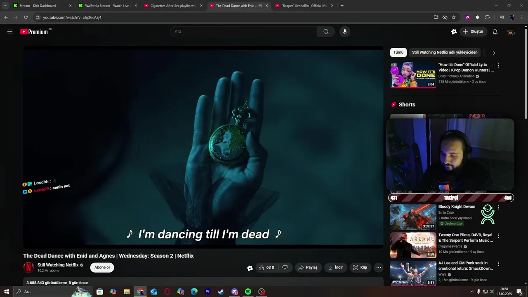The height and width of the screenshot is (297, 528).
Task: Open browser media control icon
Action: pos(502,17)
